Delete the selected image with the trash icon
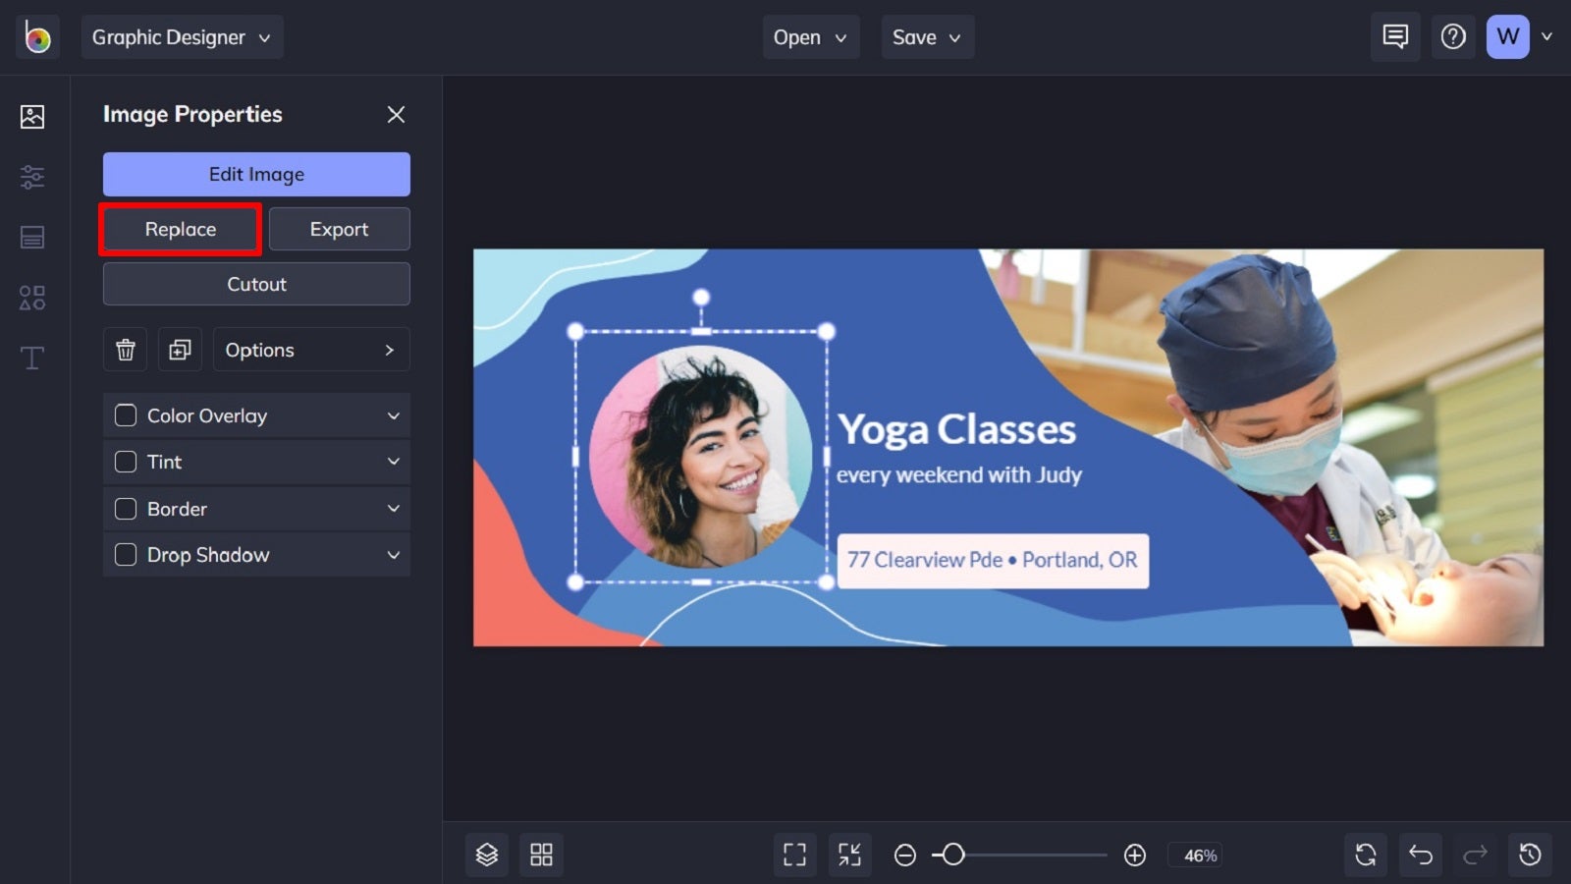The image size is (1571, 884). pos(125,349)
